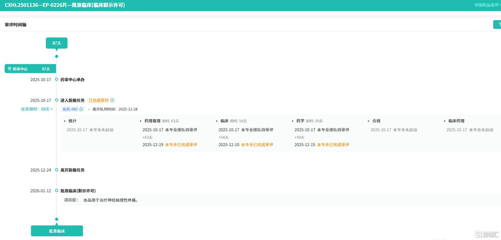The width and height of the screenshot is (501, 240).
Task: Click 适应症 text 本品用于治疗神经病理性疼痛
Action: [x=111, y=200]
